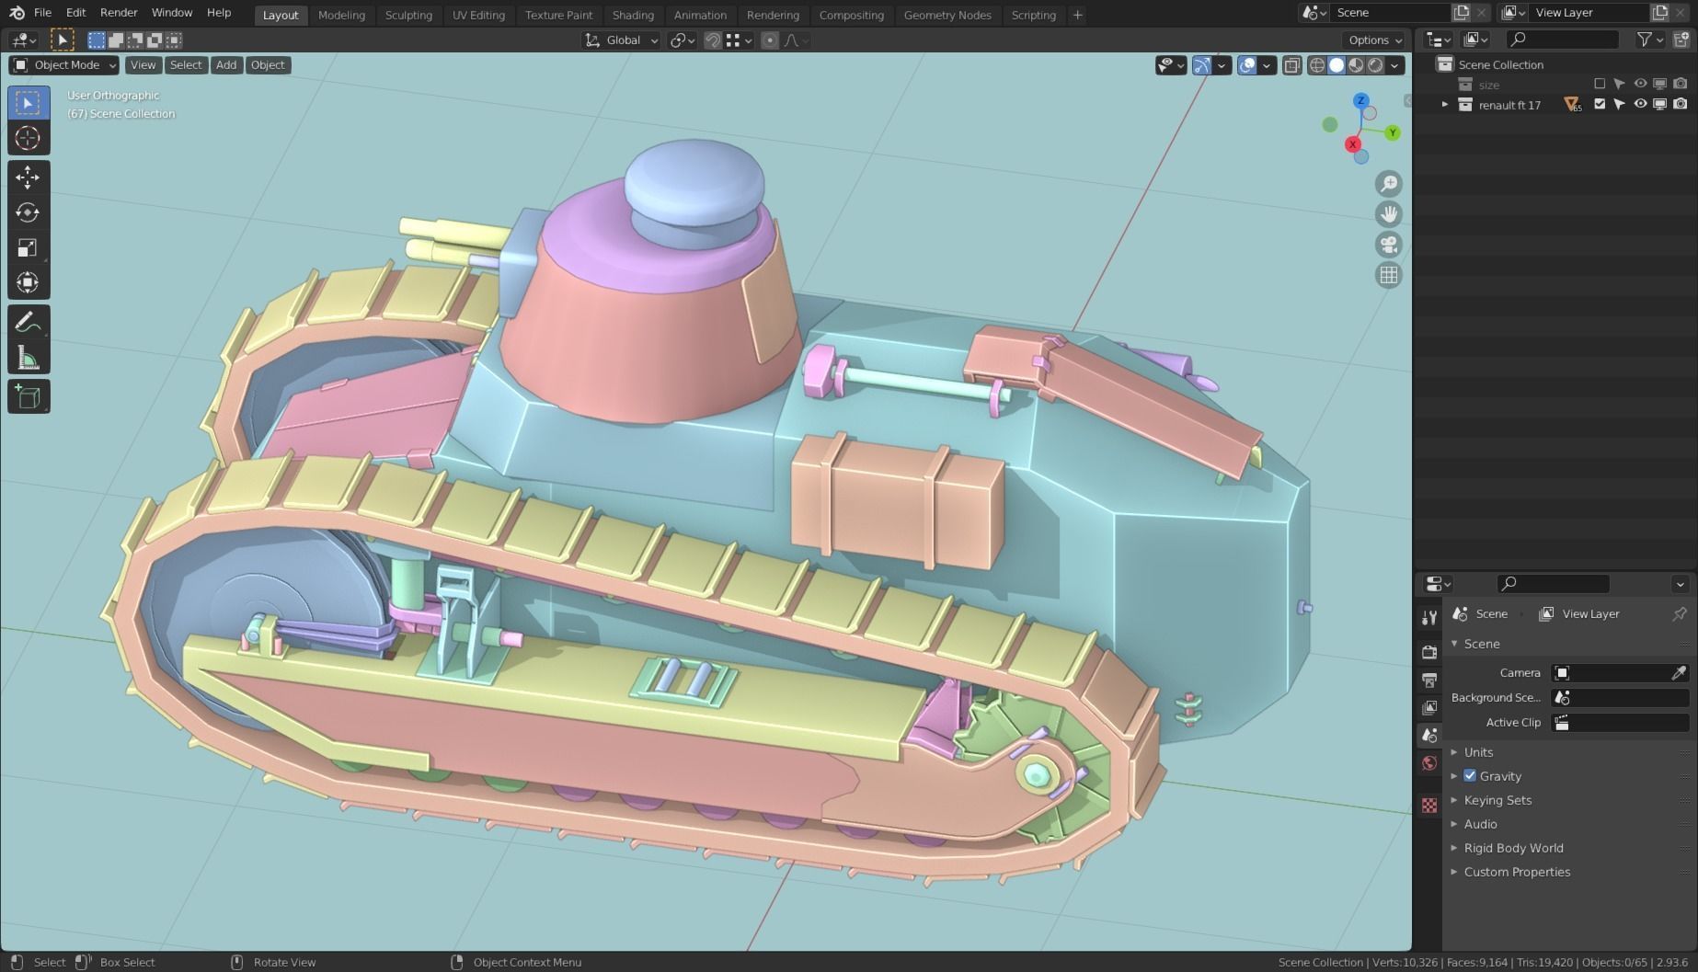Switch to Wireframe viewport shading
1698x972 pixels.
tap(1317, 65)
